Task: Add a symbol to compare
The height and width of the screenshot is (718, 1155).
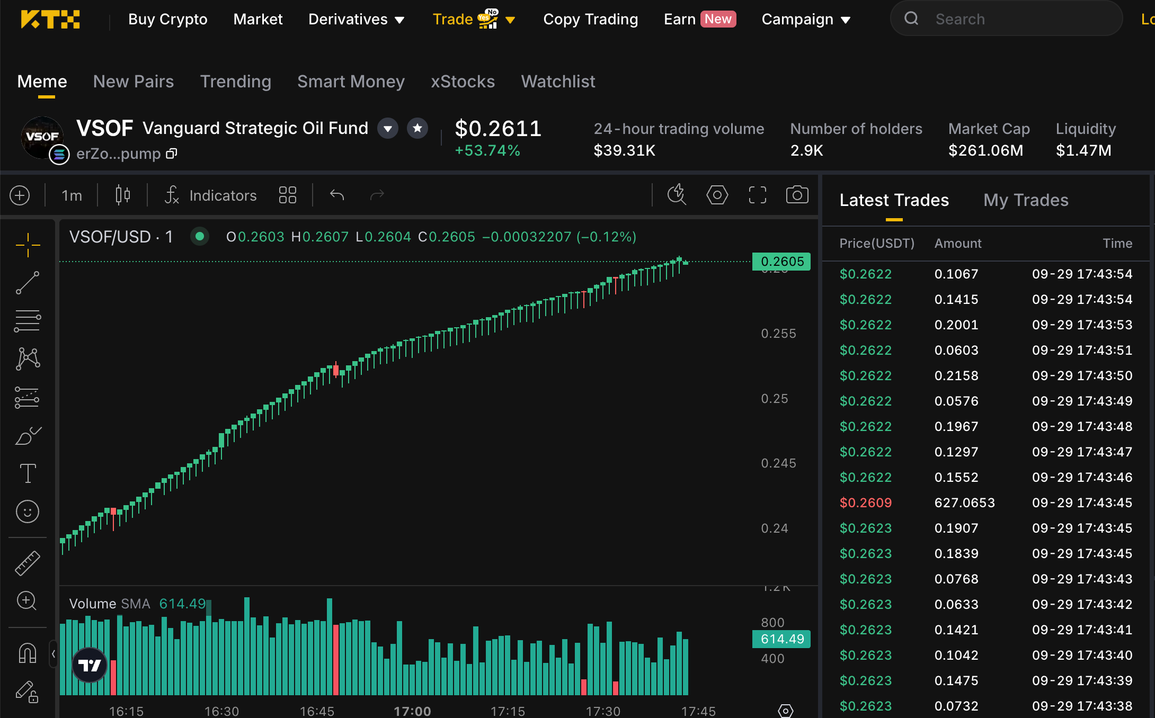Action: click(20, 195)
